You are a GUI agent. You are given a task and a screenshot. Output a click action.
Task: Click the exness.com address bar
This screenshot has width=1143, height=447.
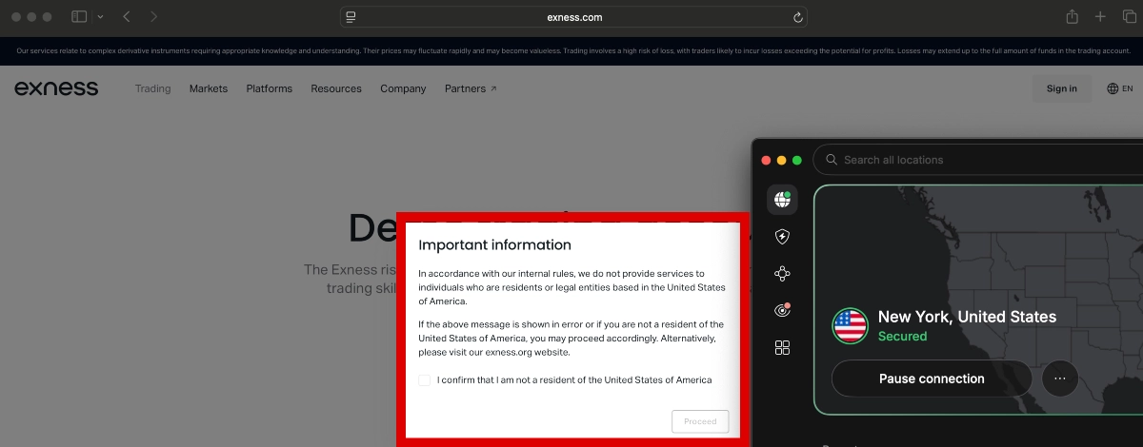573,17
